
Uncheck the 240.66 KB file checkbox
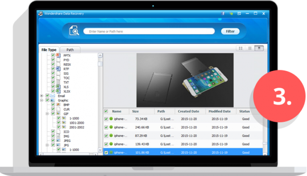click(106, 127)
